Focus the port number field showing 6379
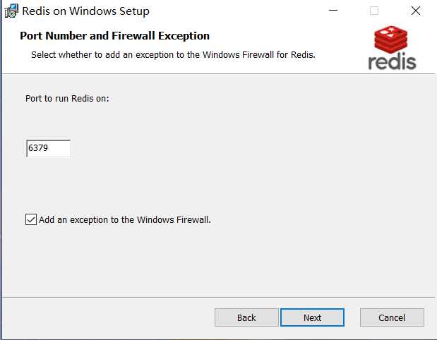This screenshot has height=340, width=437. tap(48, 148)
